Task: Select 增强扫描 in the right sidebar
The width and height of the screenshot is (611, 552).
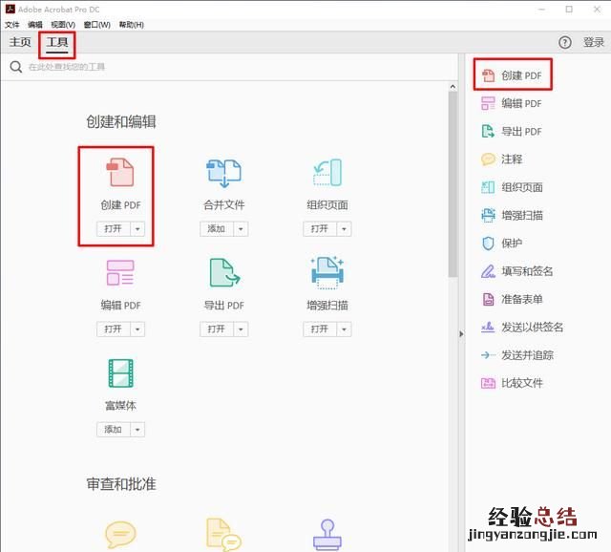Action: click(x=512, y=215)
